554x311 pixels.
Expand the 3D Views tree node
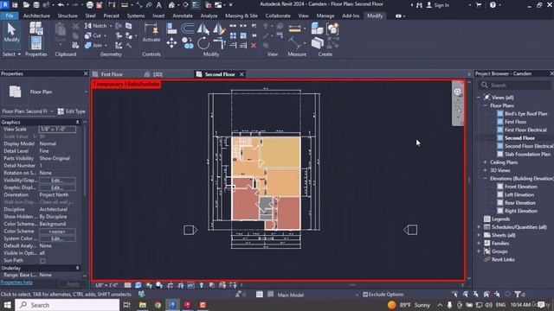coord(485,170)
